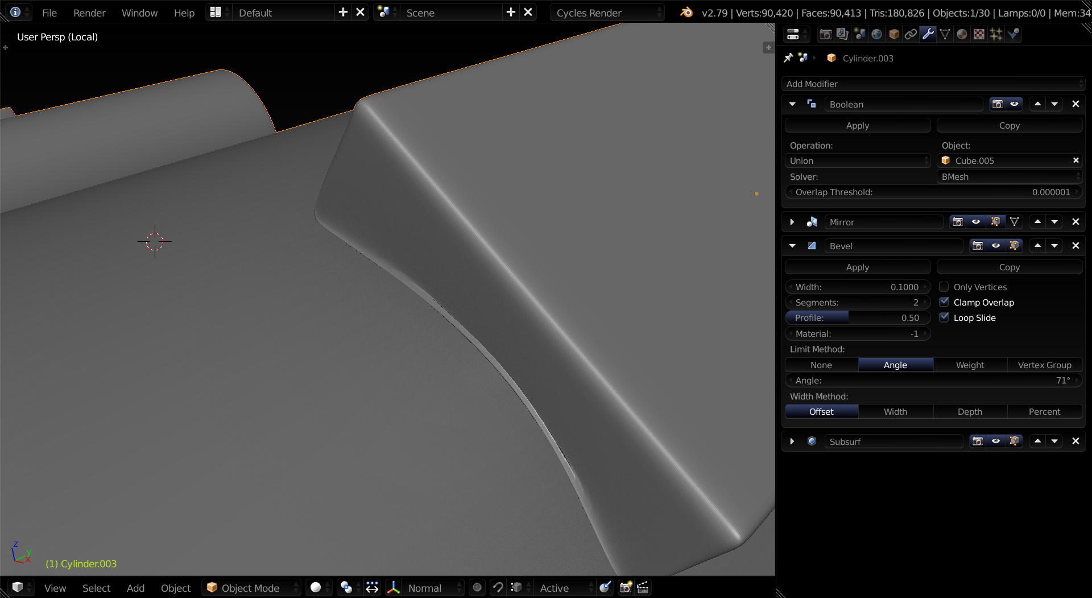
Task: Click the Bevel Profile slider
Action: coord(858,318)
